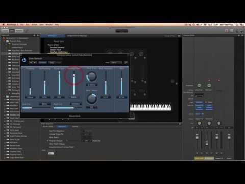Image resolution: width=245 pixels, height=184 pixels.
Task: Click the Compare button in plug-in header
Action: click(42, 63)
